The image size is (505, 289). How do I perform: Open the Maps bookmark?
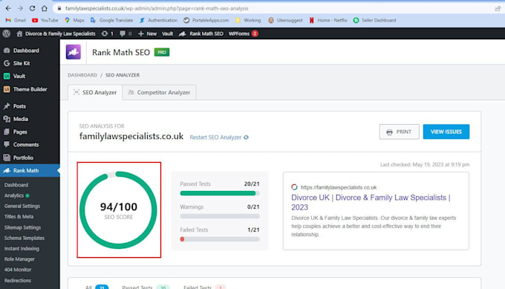(74, 20)
